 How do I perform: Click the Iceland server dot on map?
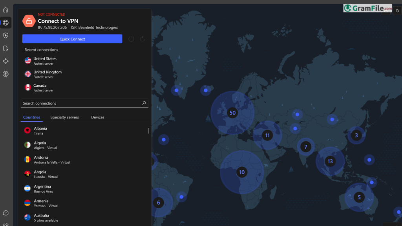click(206, 90)
